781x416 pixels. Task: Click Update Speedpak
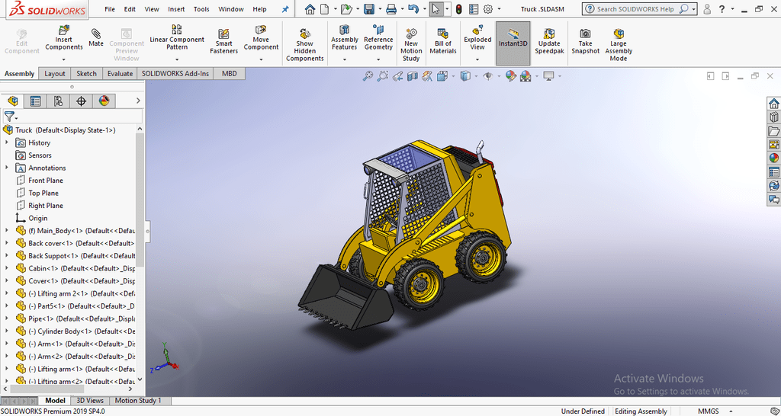tap(549, 41)
